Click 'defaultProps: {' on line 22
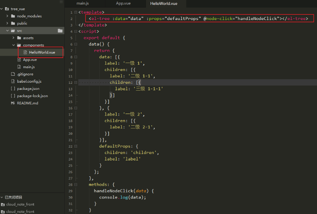The image size is (317, 214). tap(119, 146)
